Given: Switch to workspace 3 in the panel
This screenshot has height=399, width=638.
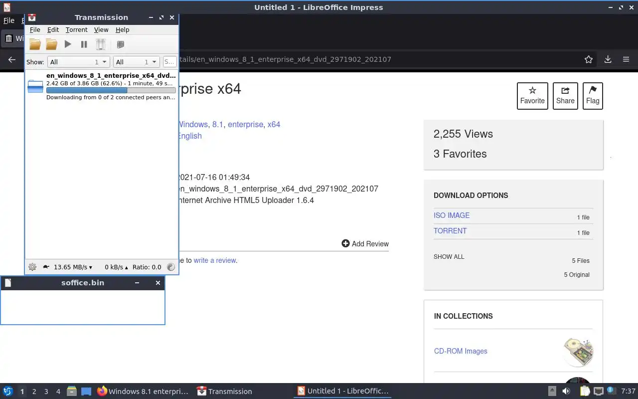Looking at the screenshot, I should coord(46,392).
